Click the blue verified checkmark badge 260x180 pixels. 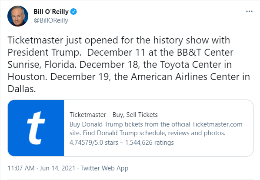tap(73, 12)
